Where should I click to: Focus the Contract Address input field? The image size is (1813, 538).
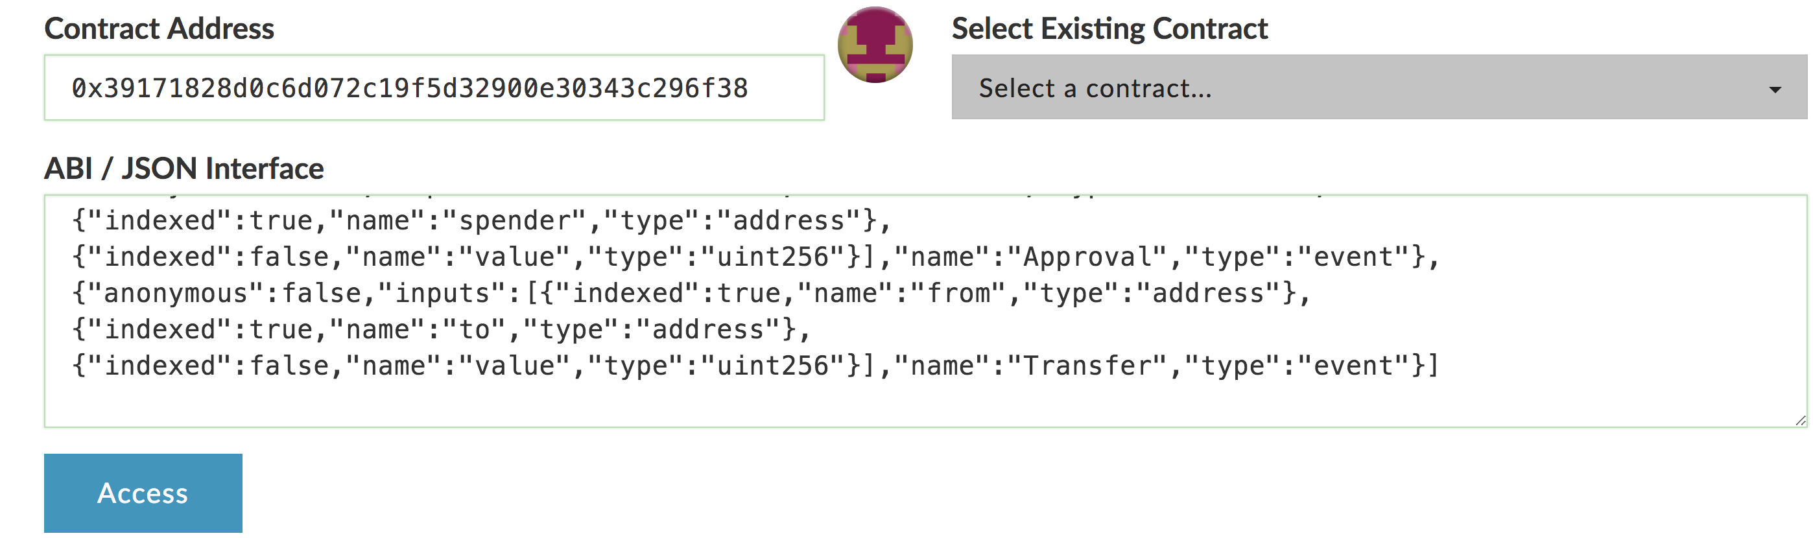(x=434, y=88)
